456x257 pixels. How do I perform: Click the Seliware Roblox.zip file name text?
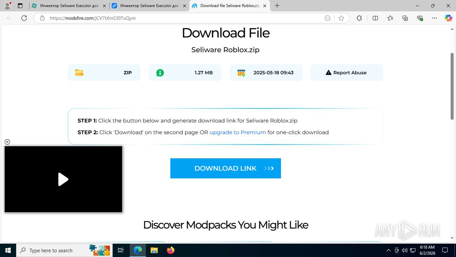click(x=225, y=50)
